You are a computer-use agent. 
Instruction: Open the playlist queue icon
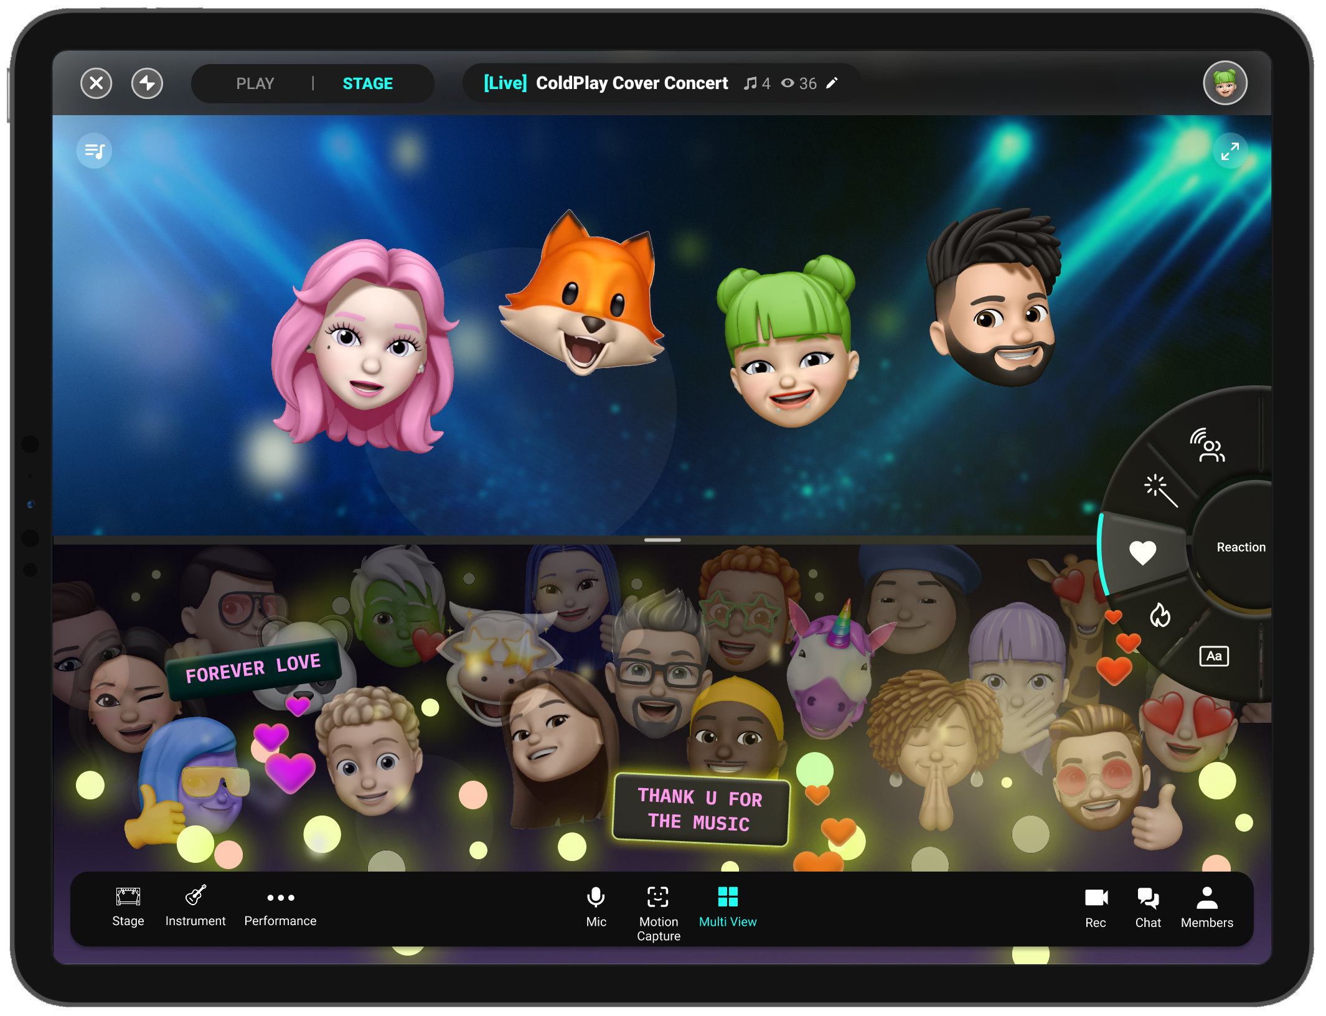tap(94, 151)
